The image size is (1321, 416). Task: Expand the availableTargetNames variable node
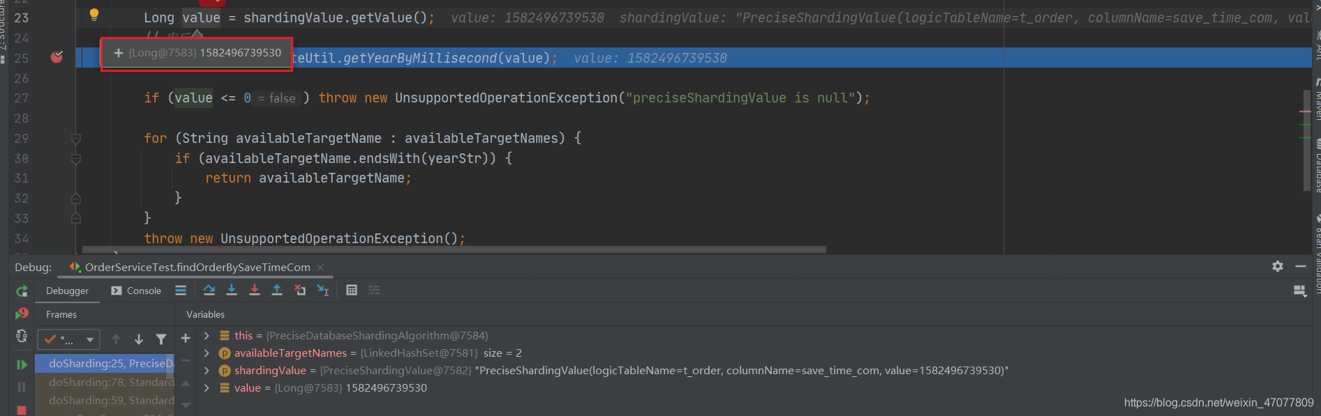[x=207, y=353]
